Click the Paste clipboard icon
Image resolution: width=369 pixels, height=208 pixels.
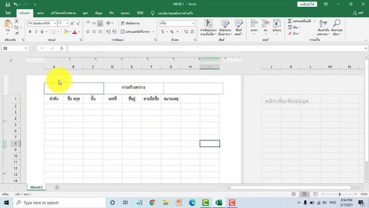(x=8, y=24)
